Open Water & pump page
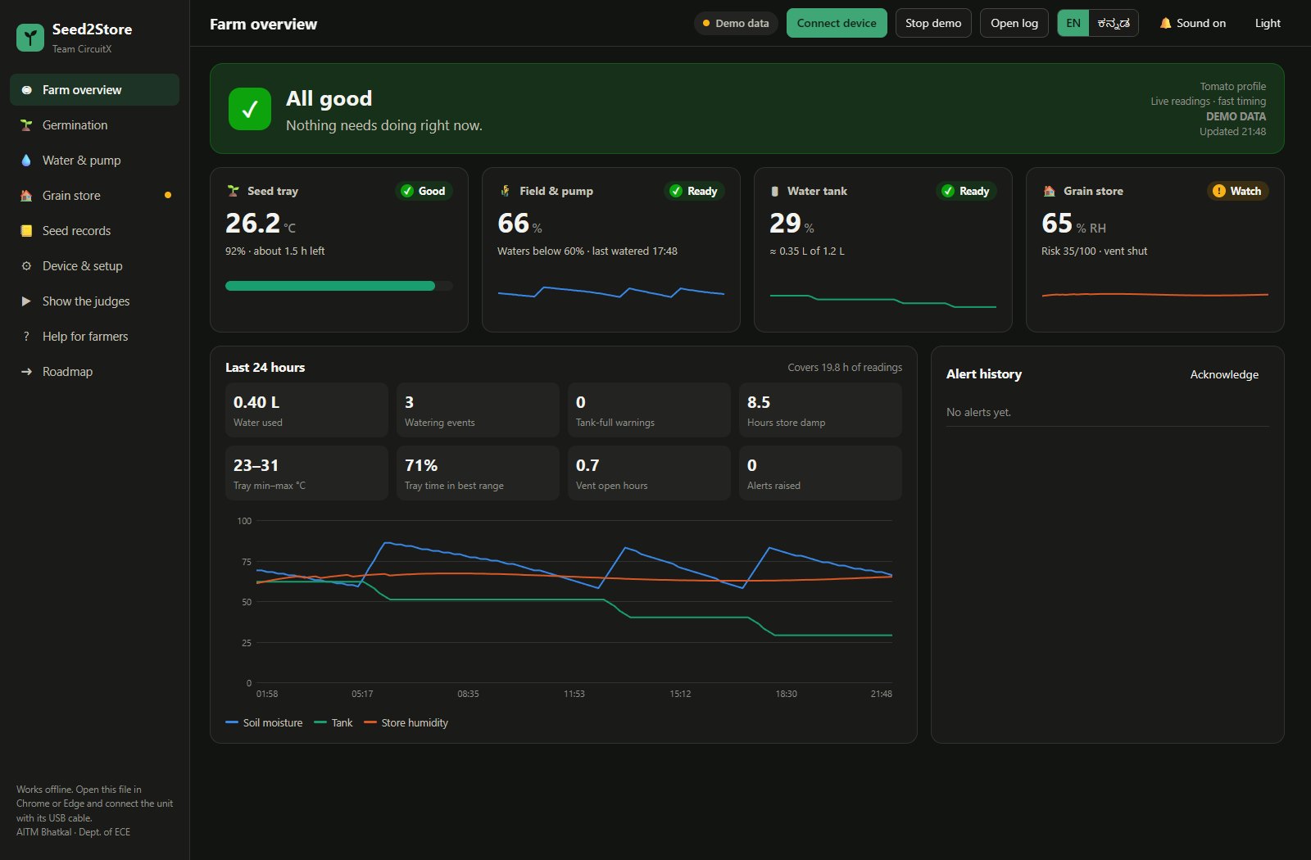Screen dimensions: 1311x860 tap(94, 161)
